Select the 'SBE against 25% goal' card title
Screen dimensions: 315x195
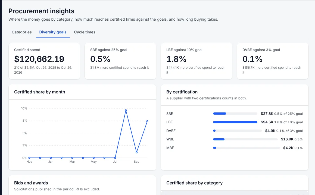coord(109,50)
